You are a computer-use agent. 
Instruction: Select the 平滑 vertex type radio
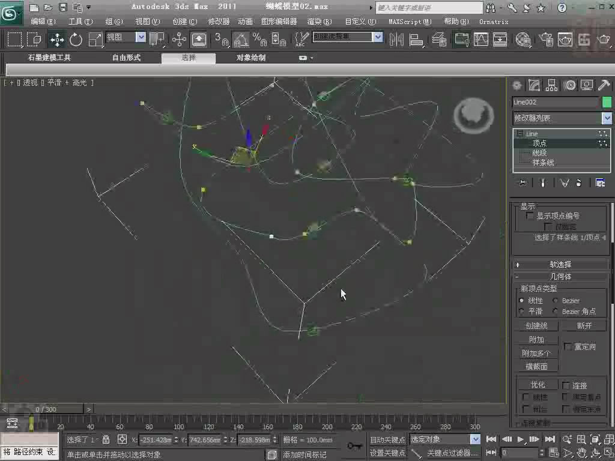pyautogui.click(x=522, y=312)
